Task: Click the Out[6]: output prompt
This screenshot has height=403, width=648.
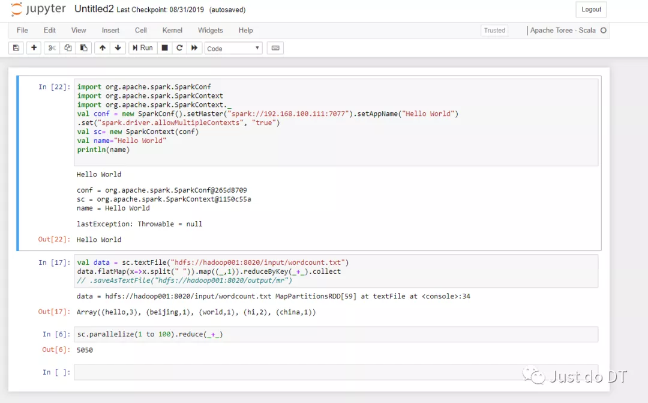Action: click(56, 350)
